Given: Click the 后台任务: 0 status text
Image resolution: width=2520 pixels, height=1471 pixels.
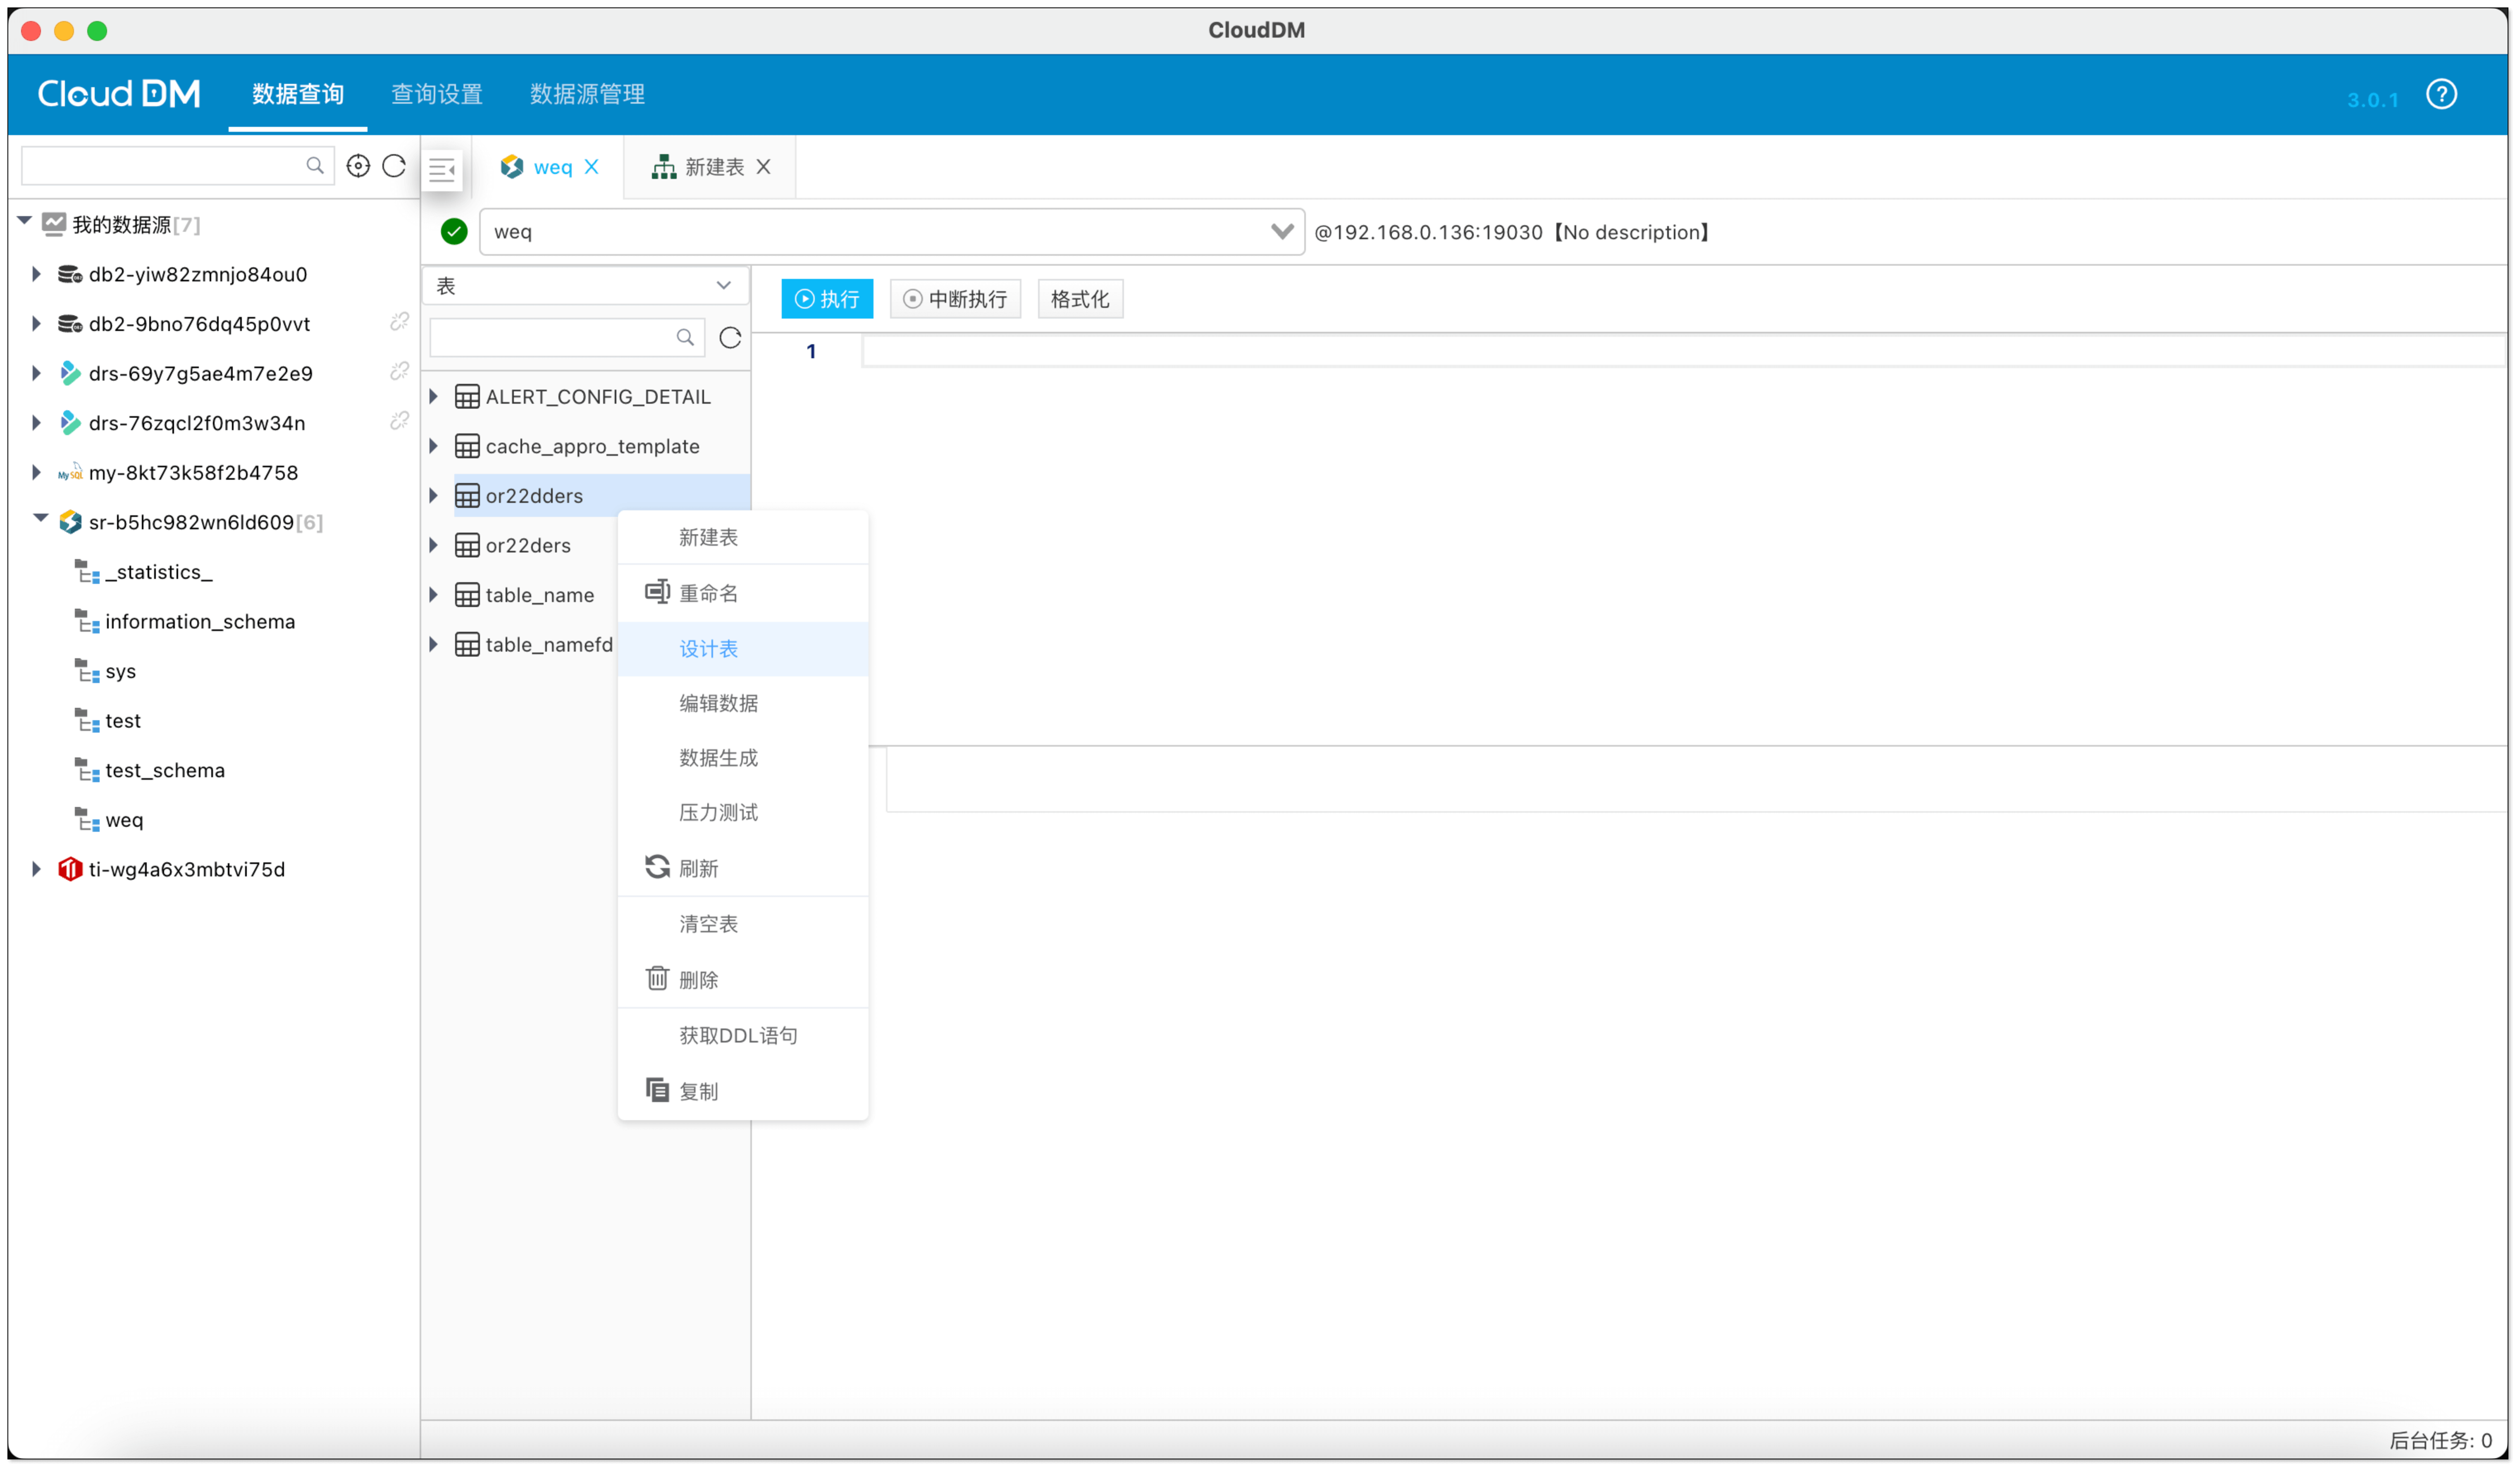Looking at the screenshot, I should click(2439, 1441).
